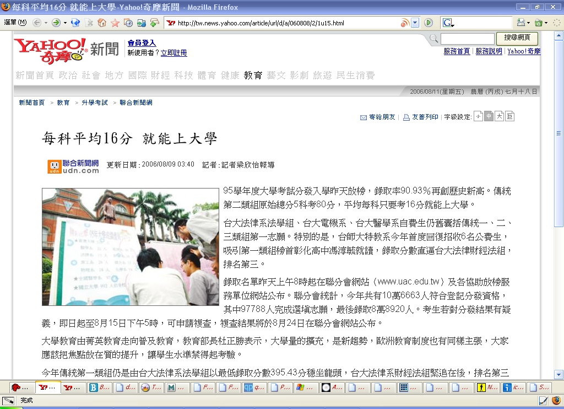
Task: Click the new tab plus icon in toolbar
Action: pos(155,23)
